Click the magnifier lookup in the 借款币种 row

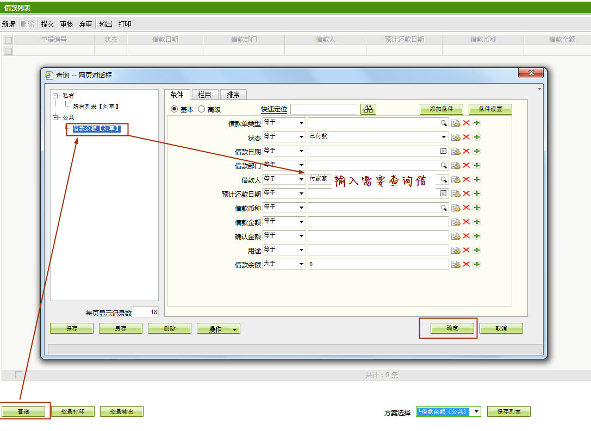(x=444, y=208)
